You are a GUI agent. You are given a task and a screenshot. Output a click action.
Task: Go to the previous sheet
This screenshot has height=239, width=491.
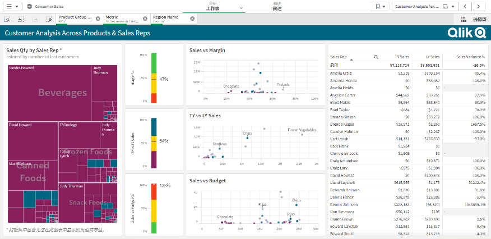pos(465,6)
